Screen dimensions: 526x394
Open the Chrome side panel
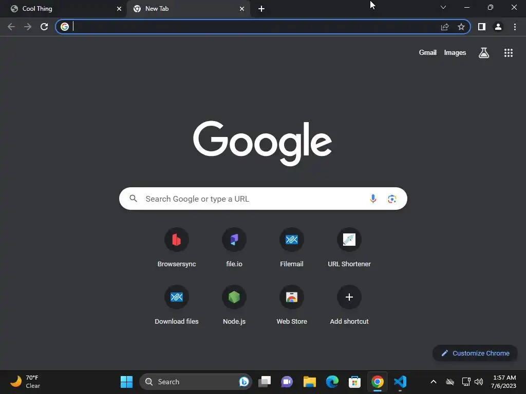click(x=482, y=27)
